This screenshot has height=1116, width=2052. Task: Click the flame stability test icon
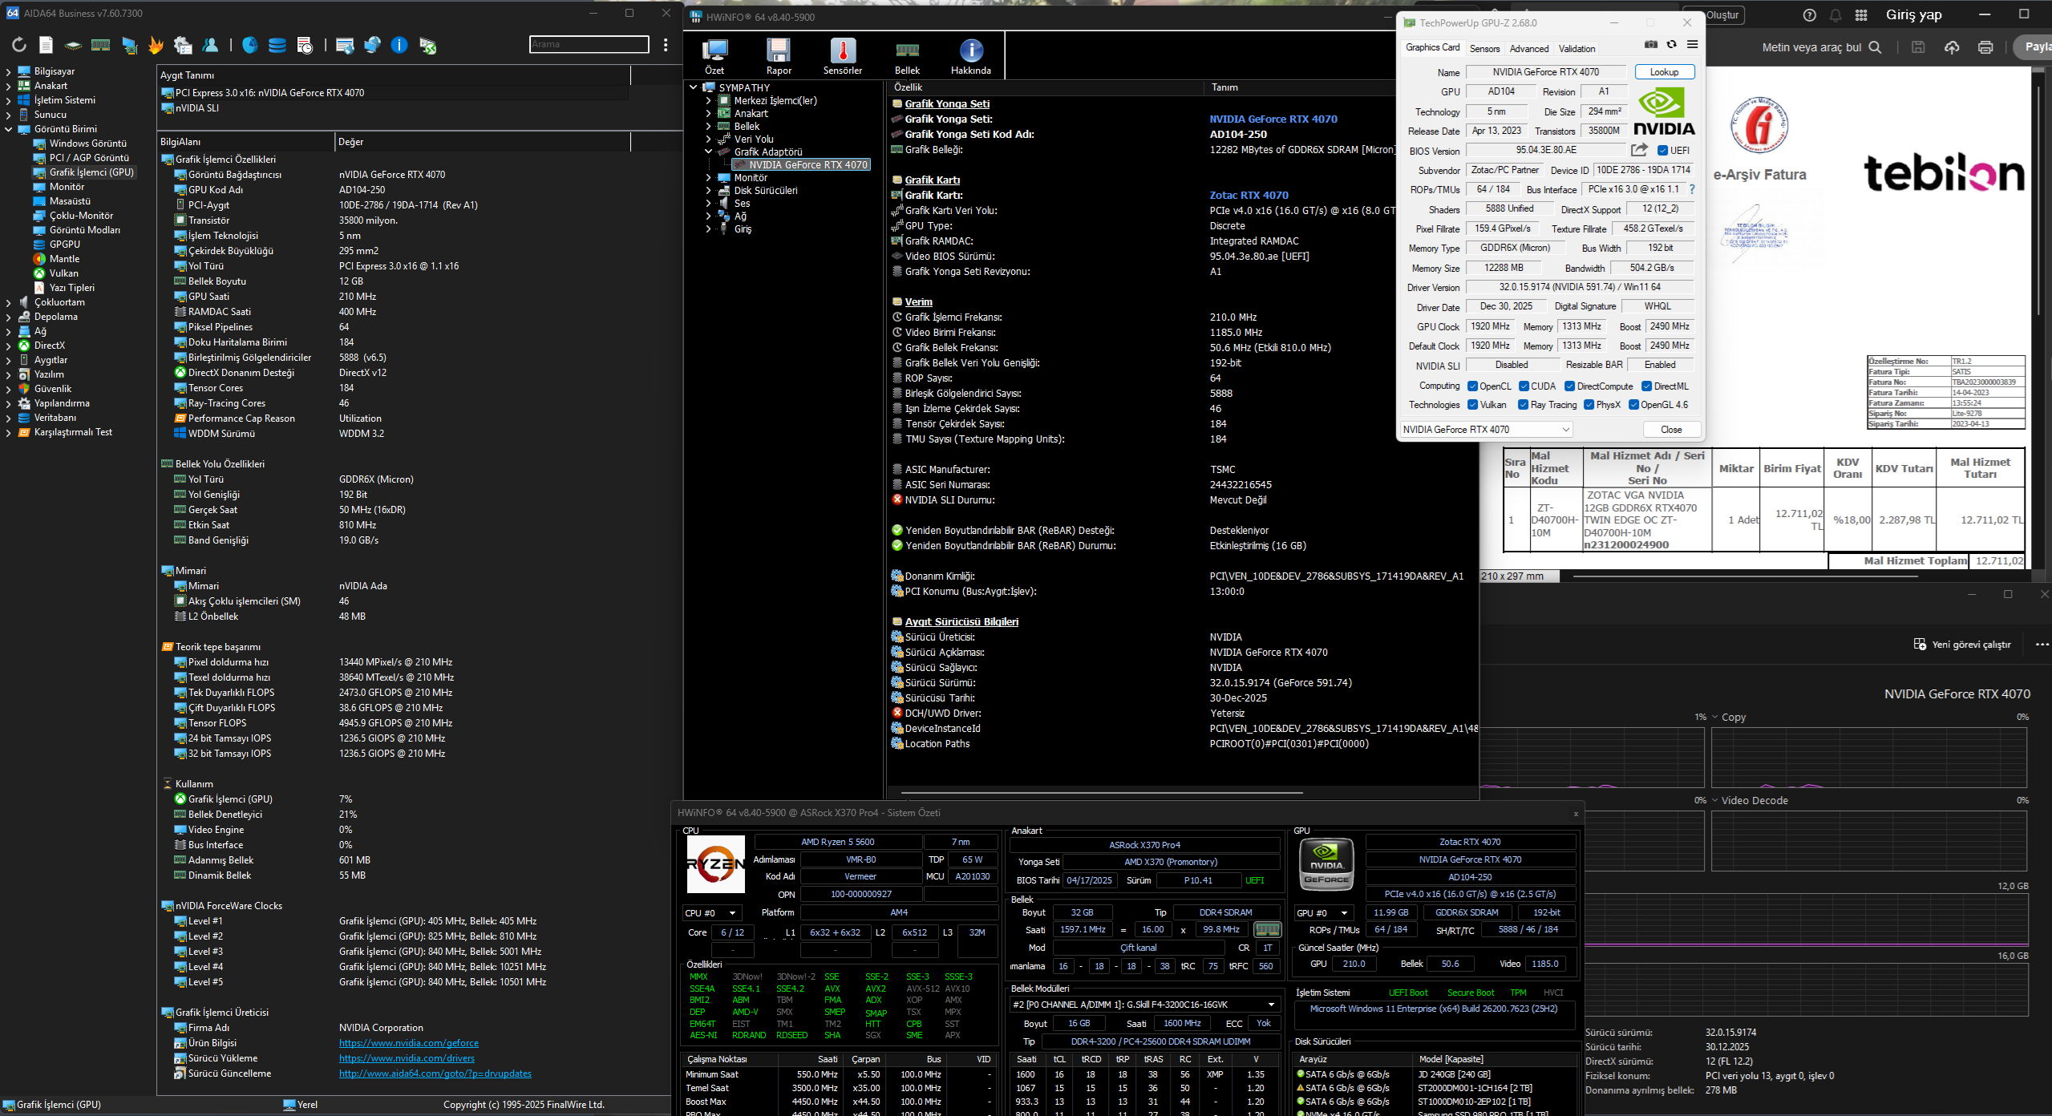coord(156,46)
